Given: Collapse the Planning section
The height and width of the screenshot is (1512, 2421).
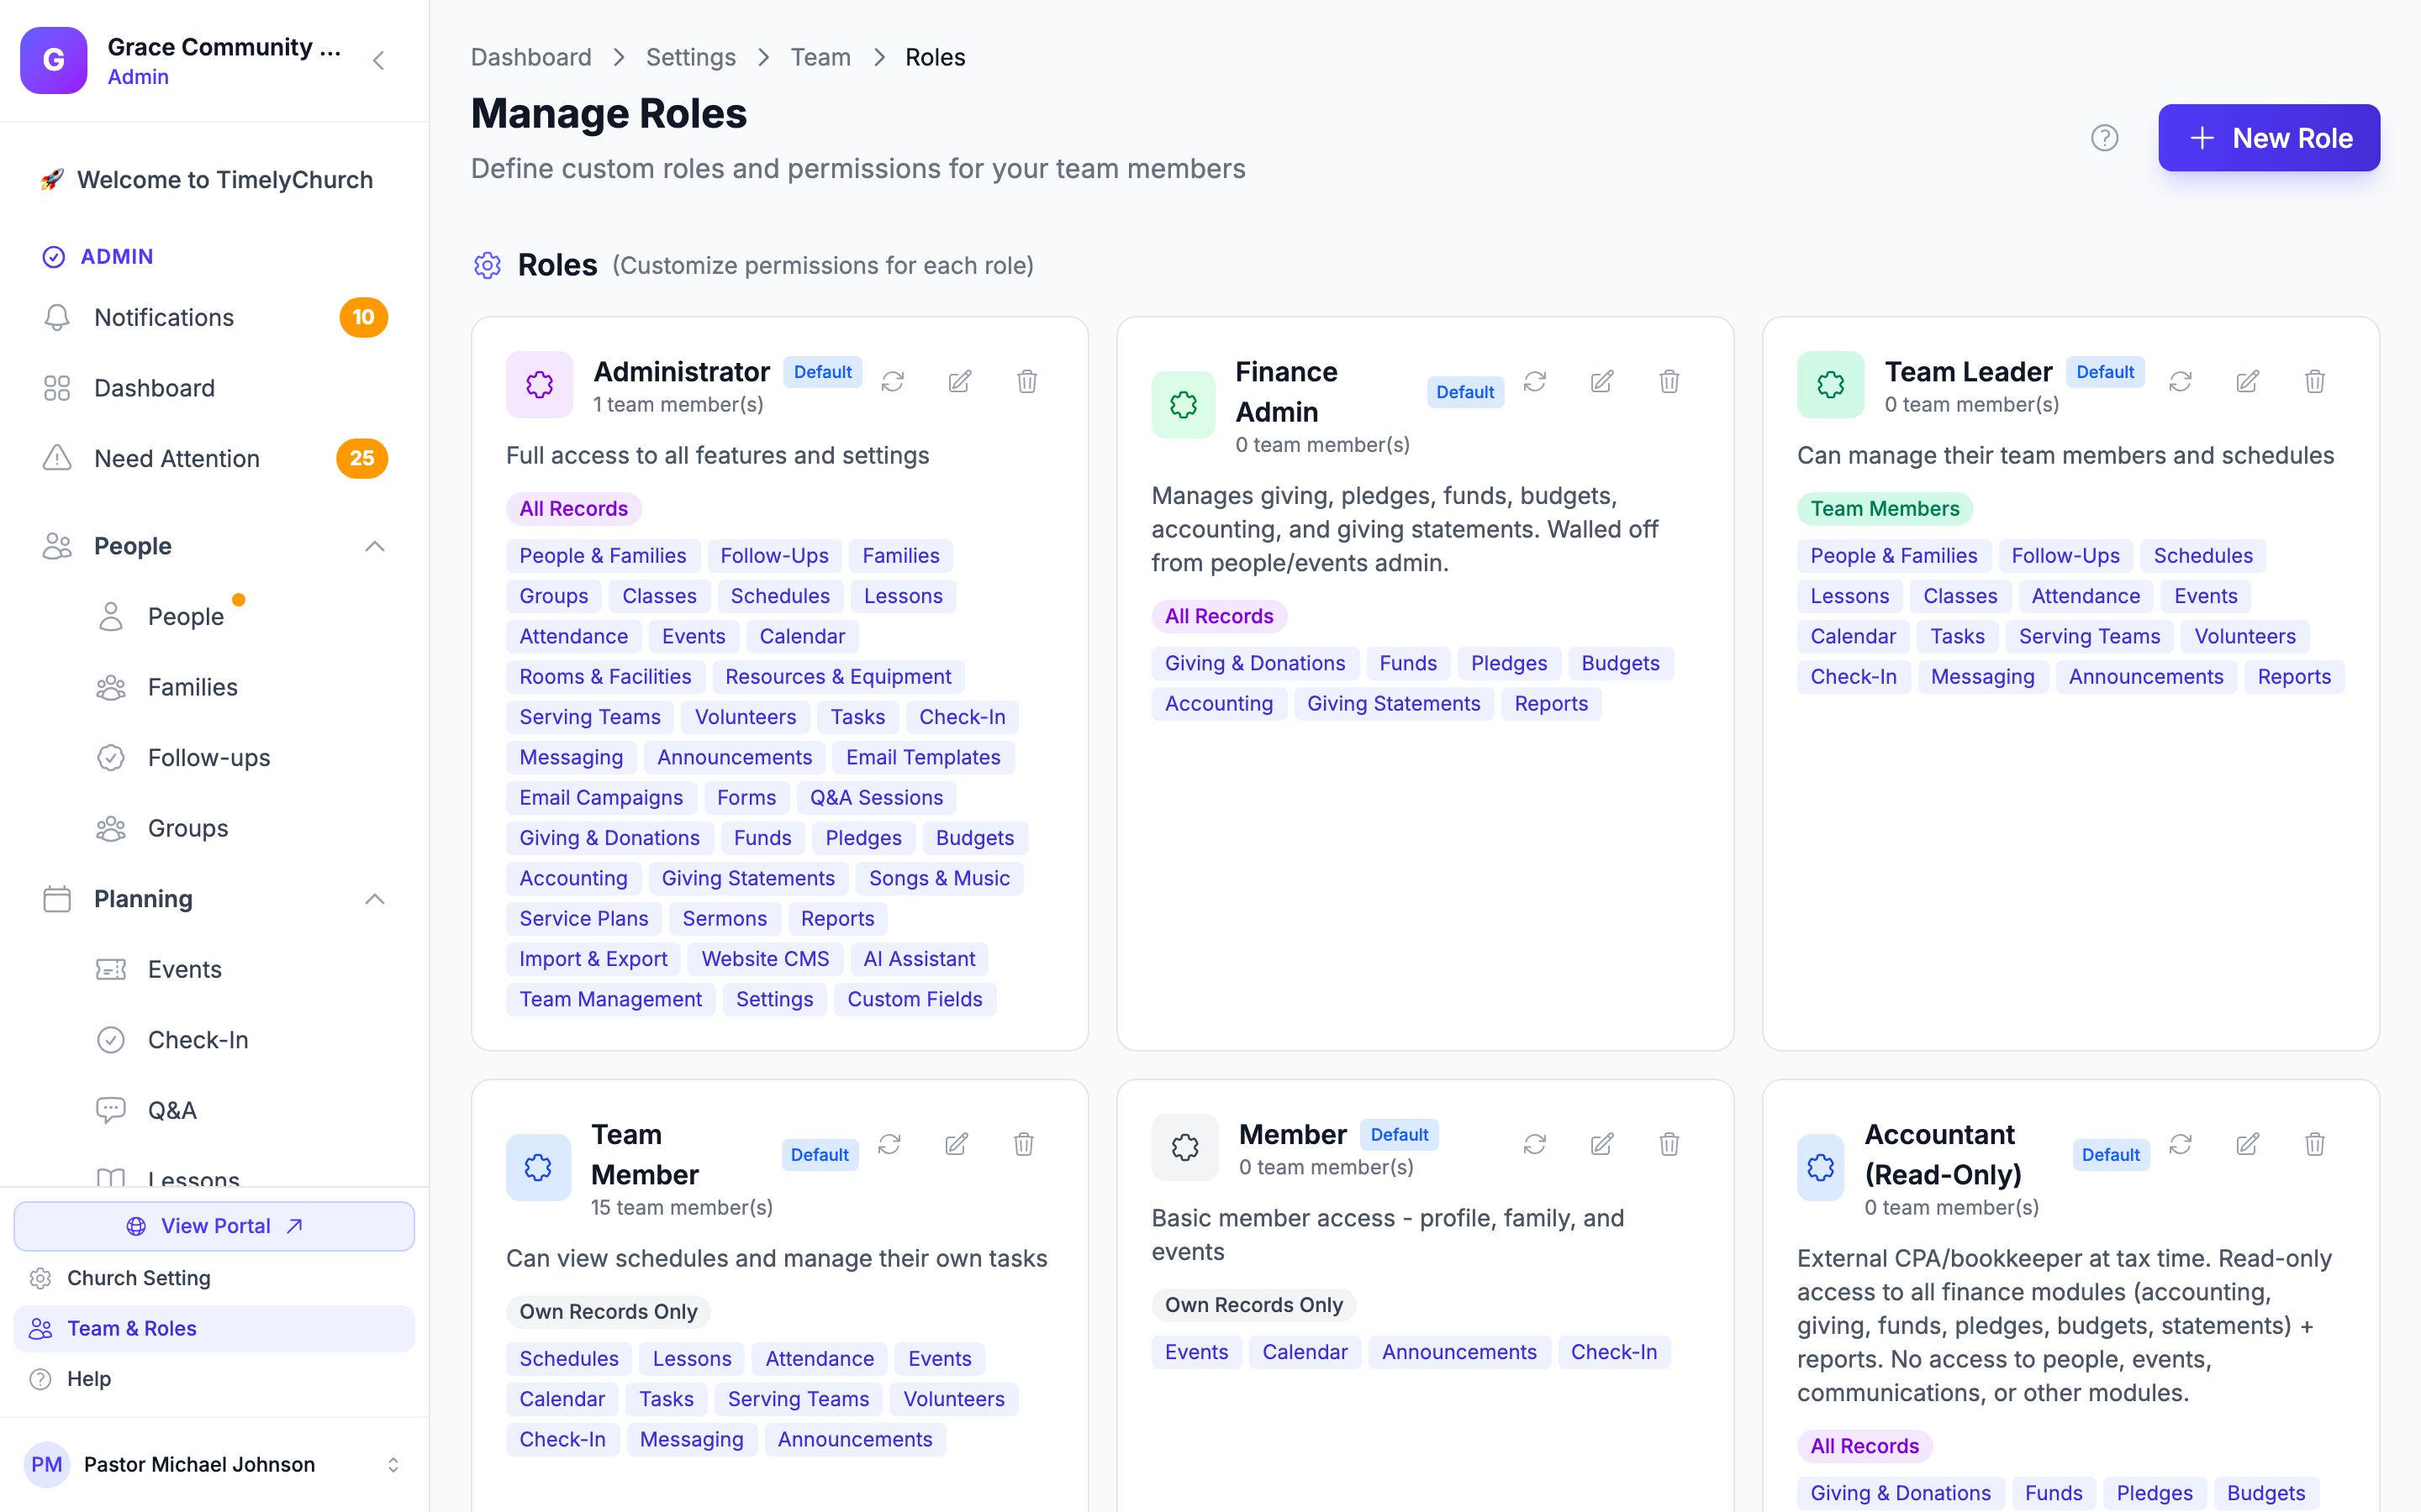Looking at the screenshot, I should coord(374,899).
